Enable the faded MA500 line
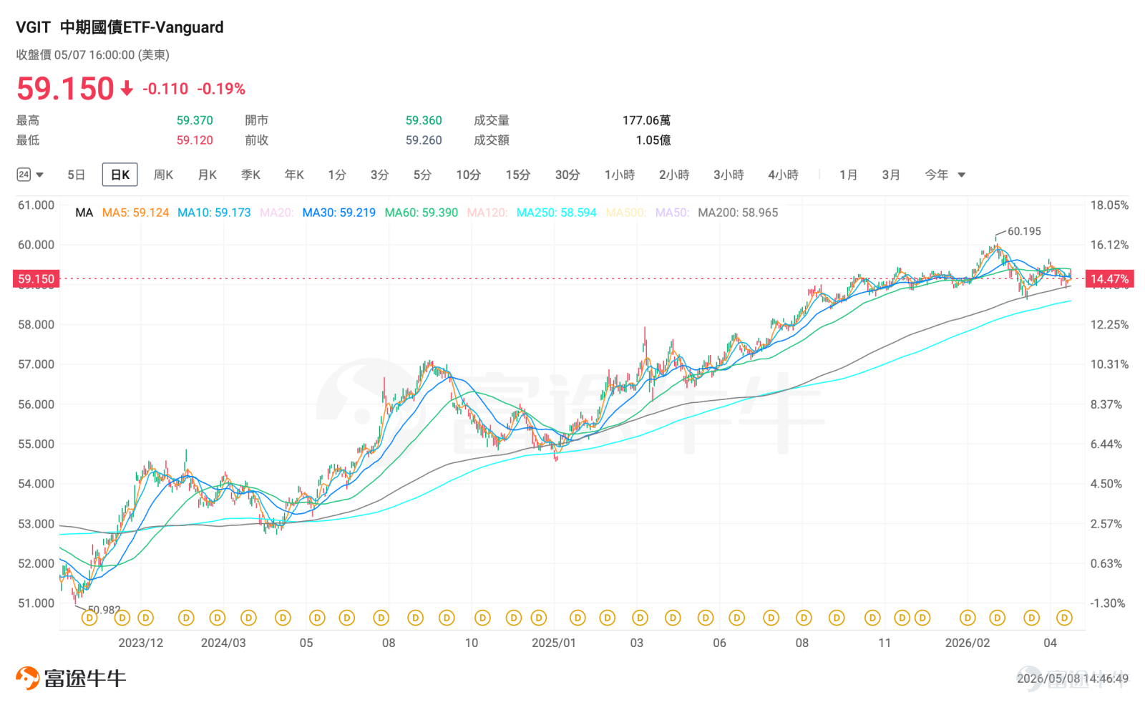This screenshot has width=1145, height=705. tap(626, 213)
